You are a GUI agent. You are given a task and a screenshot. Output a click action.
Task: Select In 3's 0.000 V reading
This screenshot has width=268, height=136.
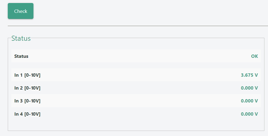point(249,101)
